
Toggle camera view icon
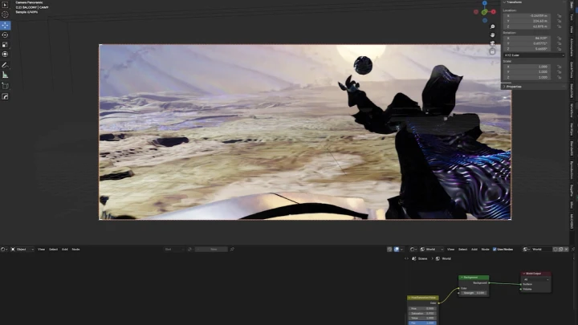[492, 43]
